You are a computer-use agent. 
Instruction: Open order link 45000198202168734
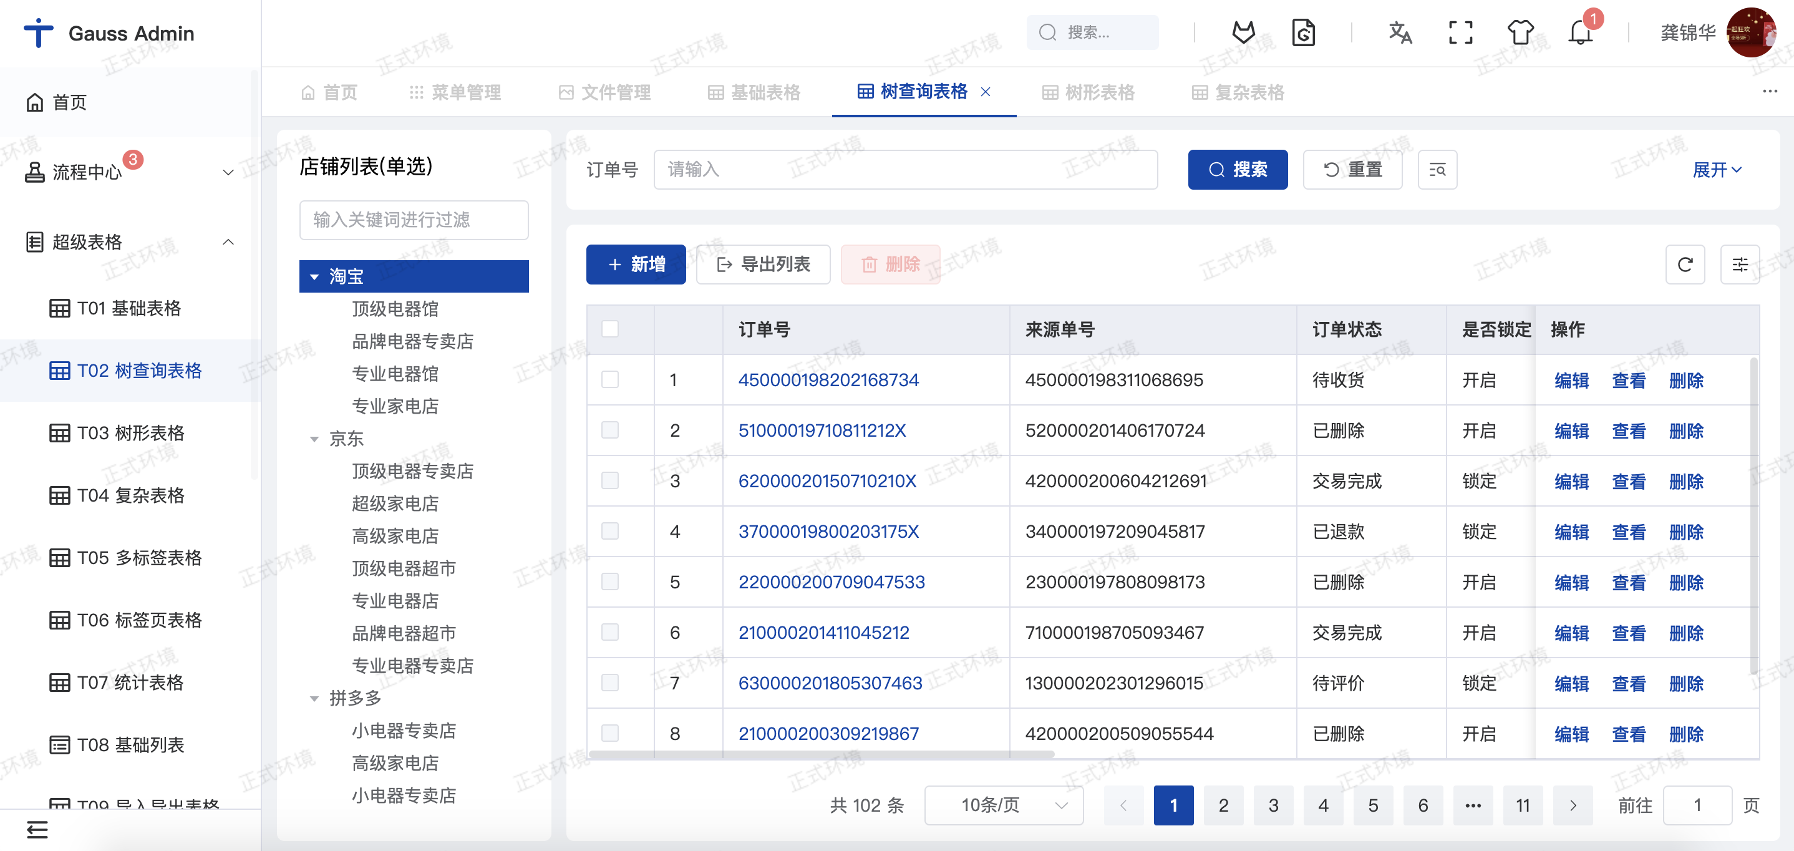point(828,379)
